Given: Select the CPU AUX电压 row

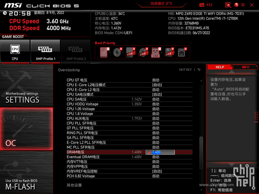Looking at the screenshot, I should [x=129, y=119].
